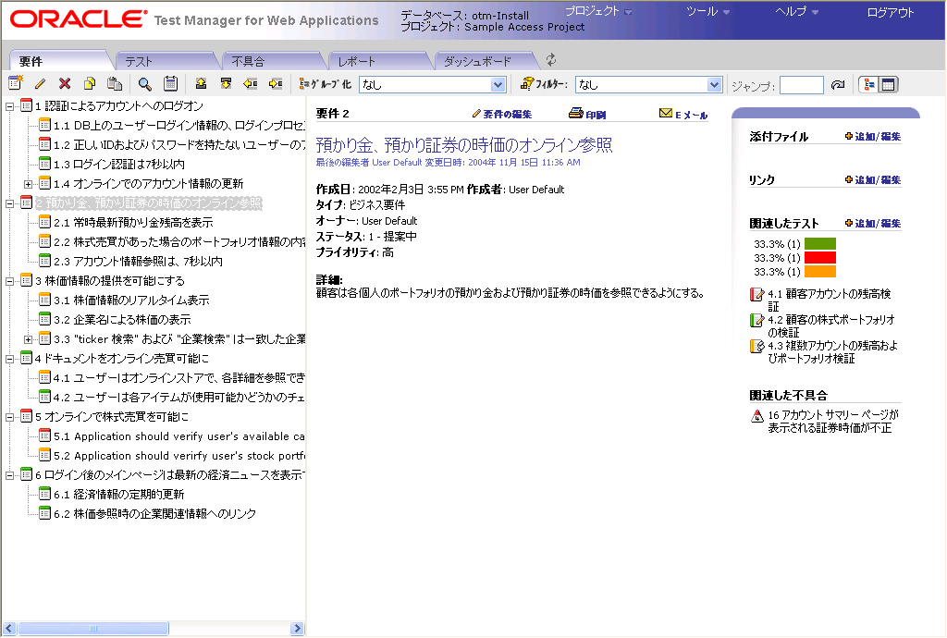Screen dimensions: 947x638
Task: Click the defect warning icon for issue 16
Action: click(x=757, y=416)
